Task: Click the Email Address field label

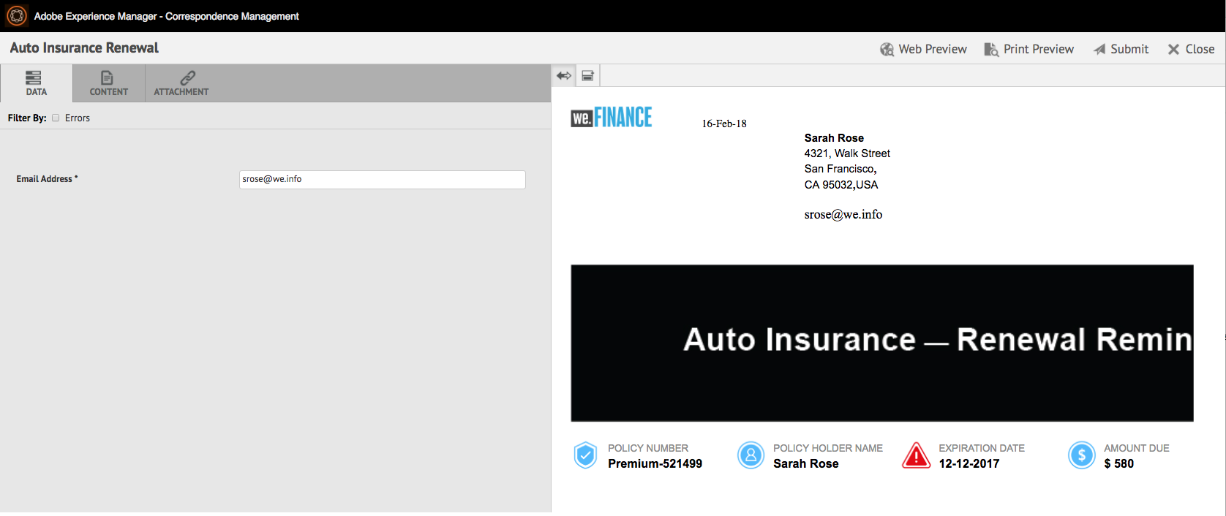Action: pyautogui.click(x=47, y=178)
